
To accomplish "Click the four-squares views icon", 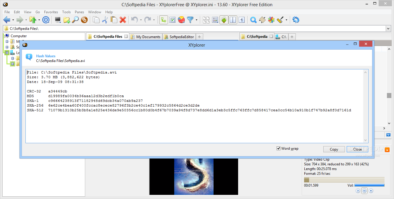I will point(206,20).
